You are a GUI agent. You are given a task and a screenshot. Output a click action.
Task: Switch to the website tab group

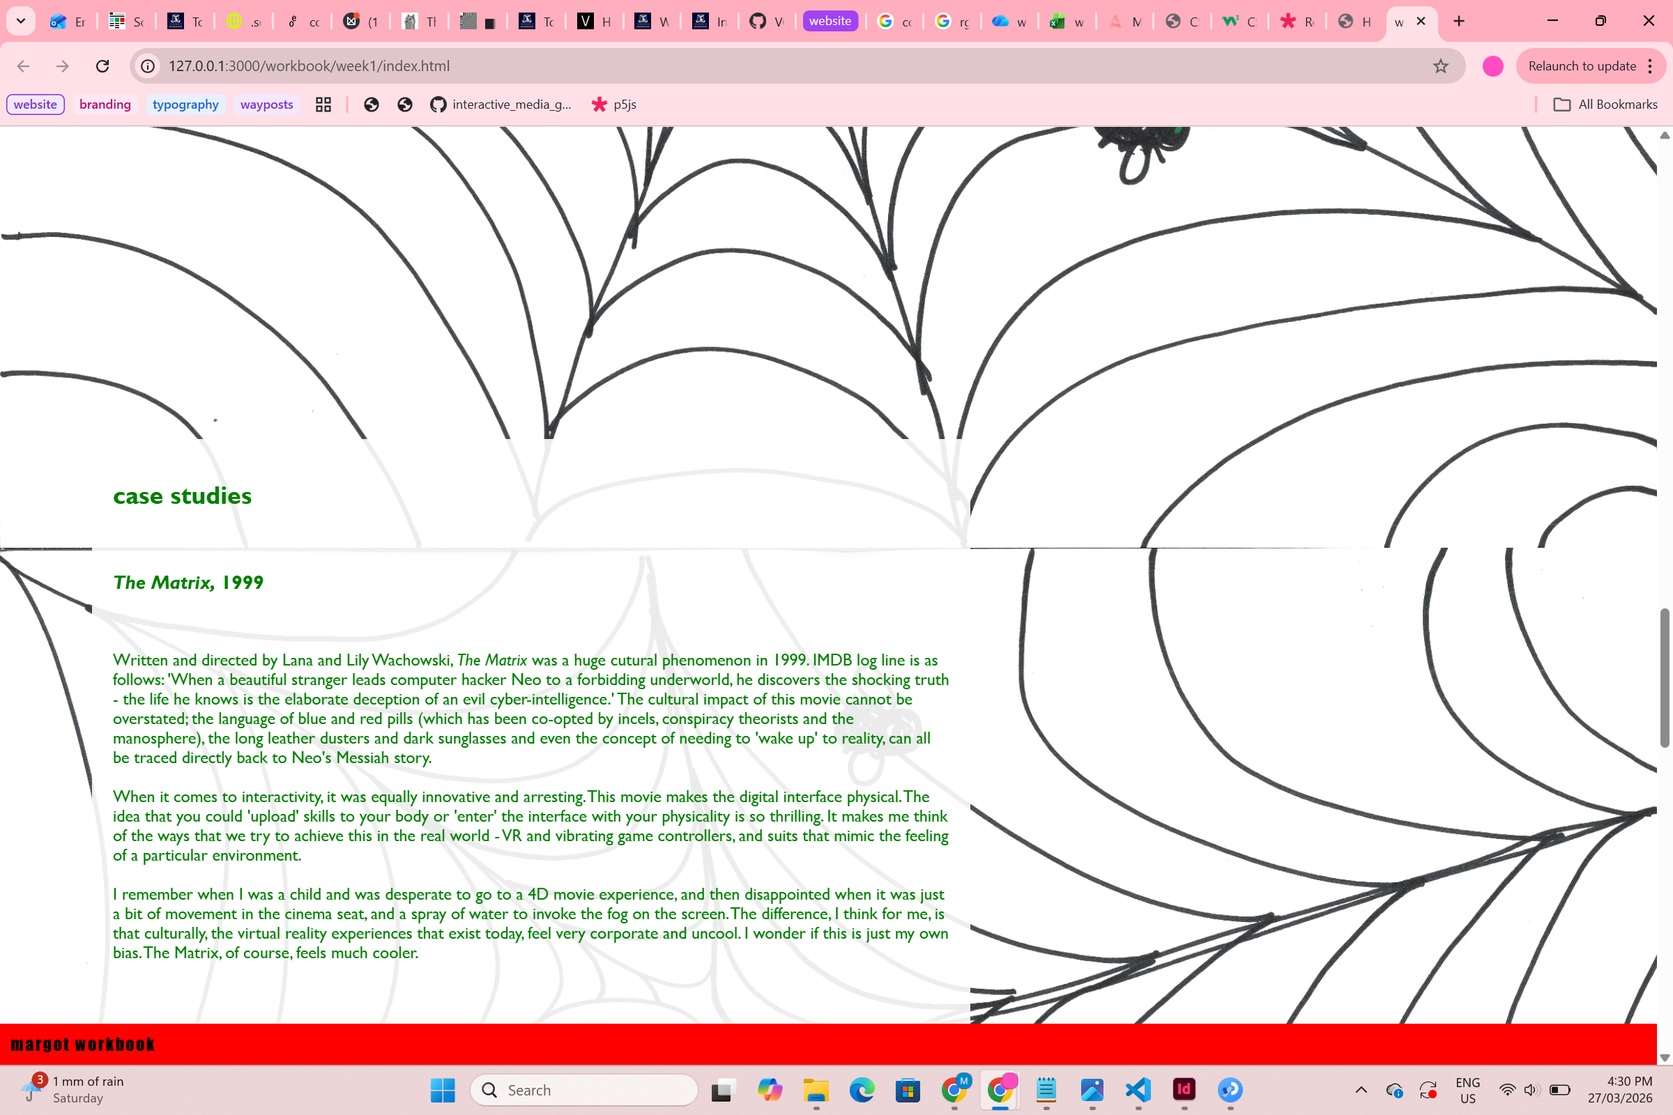[830, 21]
